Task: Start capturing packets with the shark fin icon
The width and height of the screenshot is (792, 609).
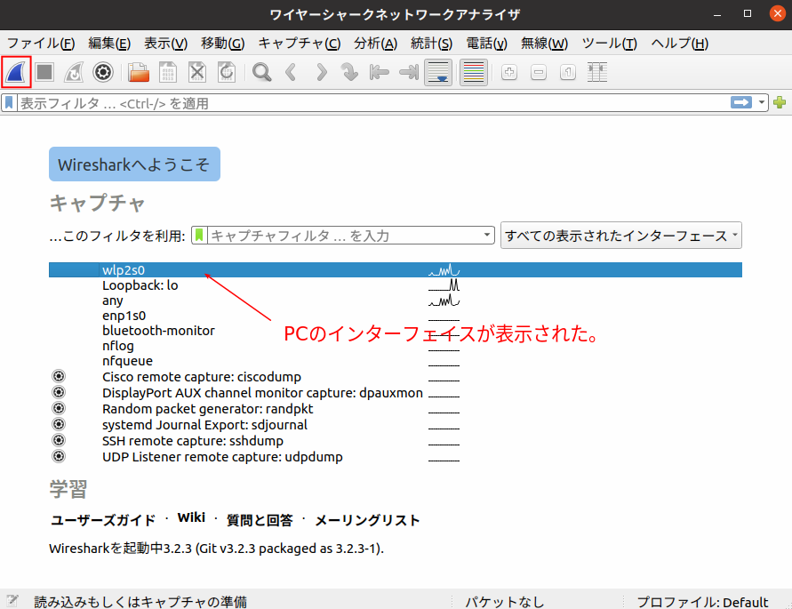Action: point(17,72)
